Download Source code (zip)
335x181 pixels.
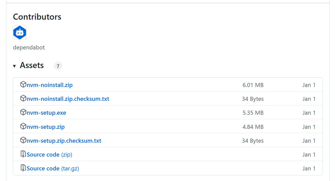(x=49, y=155)
